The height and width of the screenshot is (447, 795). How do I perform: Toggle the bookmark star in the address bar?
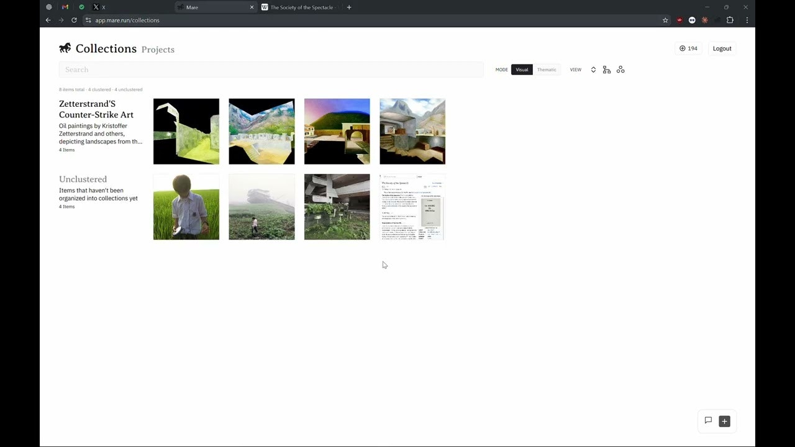click(665, 20)
